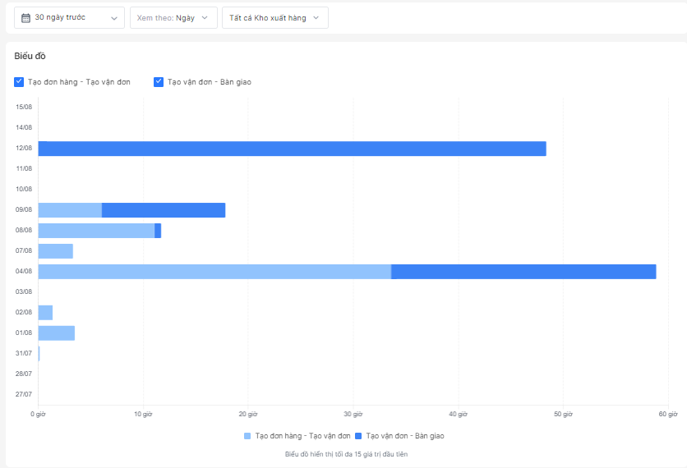
Task: Click the dark blue segment of 04/08 bar
Action: coord(523,272)
